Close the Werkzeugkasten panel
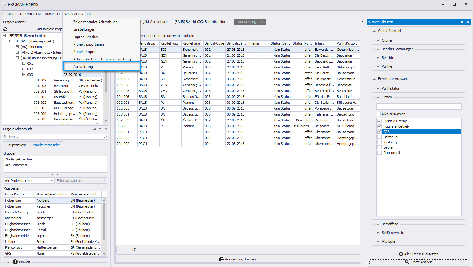The image size is (473, 267). click(x=468, y=22)
